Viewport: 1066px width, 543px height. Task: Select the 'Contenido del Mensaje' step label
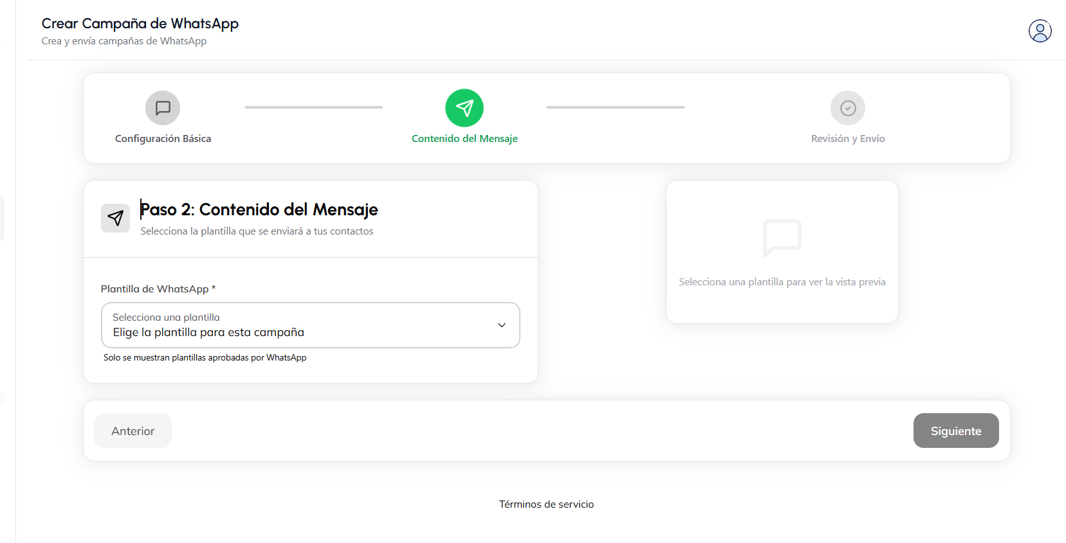click(464, 139)
